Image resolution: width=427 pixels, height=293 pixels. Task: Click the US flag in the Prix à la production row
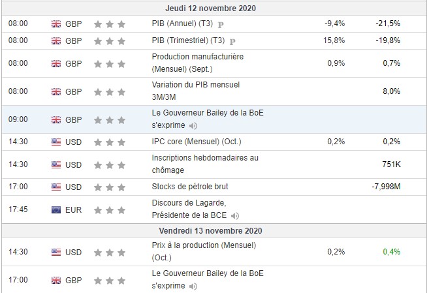click(55, 251)
